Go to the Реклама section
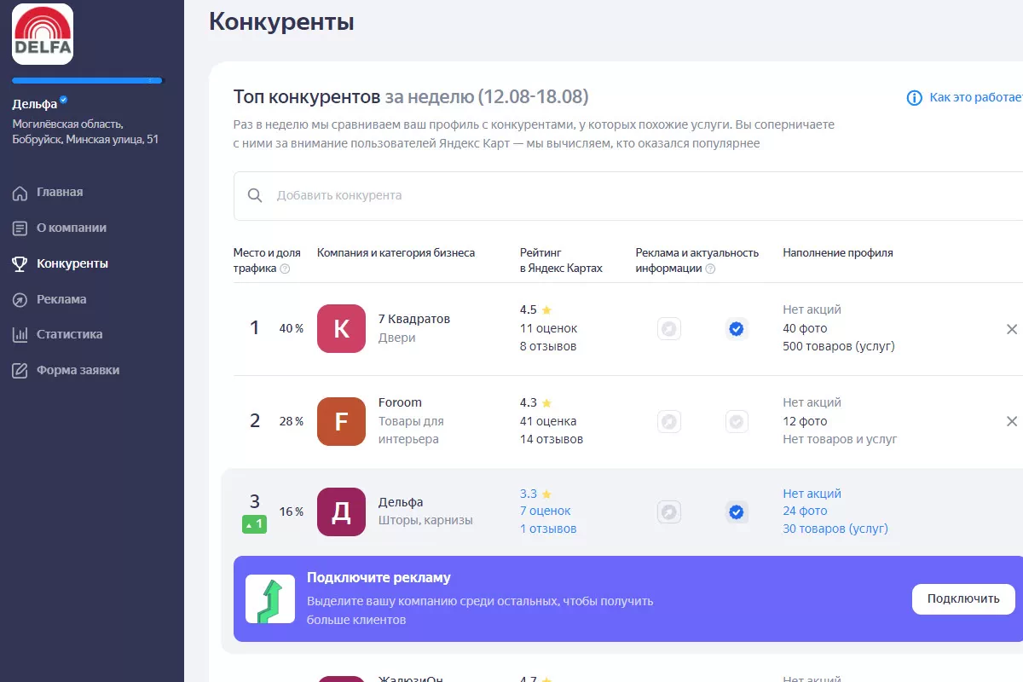The width and height of the screenshot is (1023, 682). pyautogui.click(x=61, y=299)
